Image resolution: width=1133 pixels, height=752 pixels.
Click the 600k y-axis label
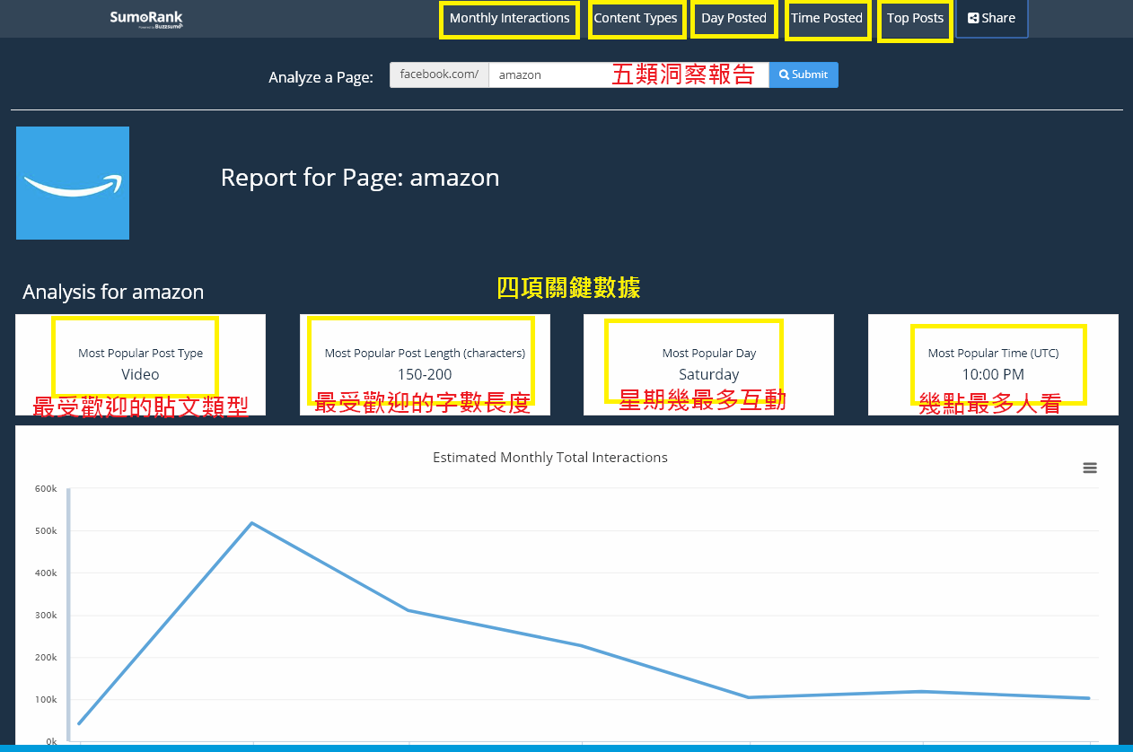pyautogui.click(x=46, y=488)
